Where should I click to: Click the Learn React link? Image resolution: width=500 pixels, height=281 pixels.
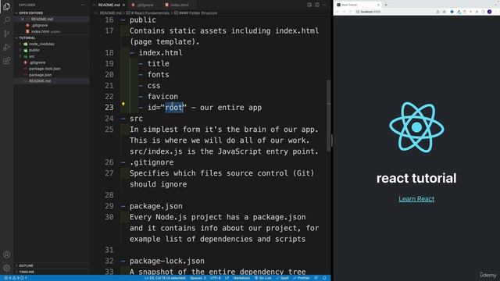pyautogui.click(x=416, y=199)
